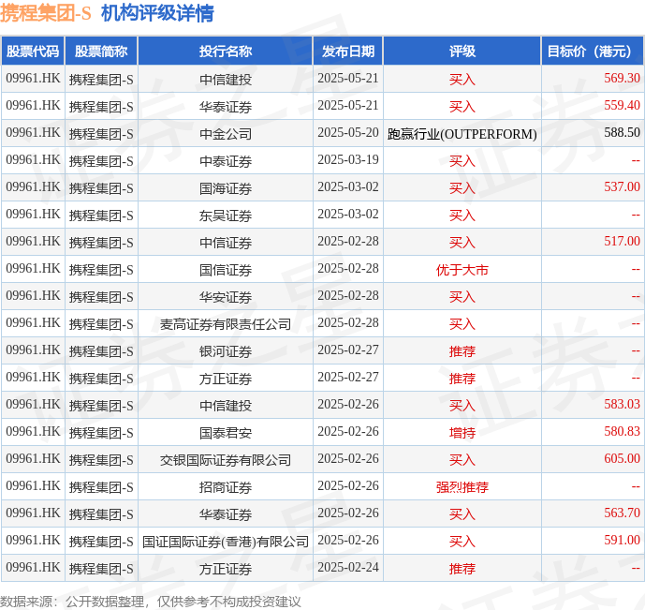Click 方正证券 in the 2025-02-24 row
This screenshot has width=645, height=610.
pos(226,569)
